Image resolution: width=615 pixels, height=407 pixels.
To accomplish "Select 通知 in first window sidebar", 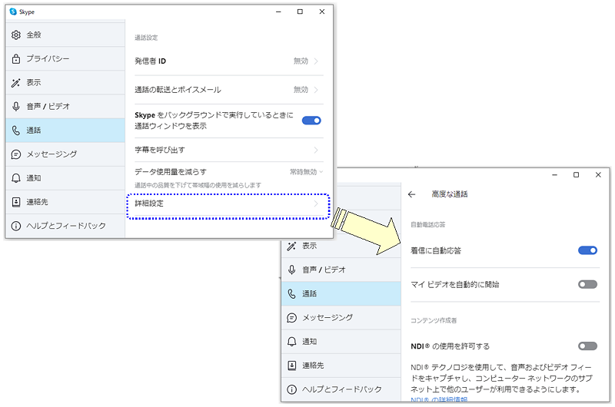I will pos(65,178).
